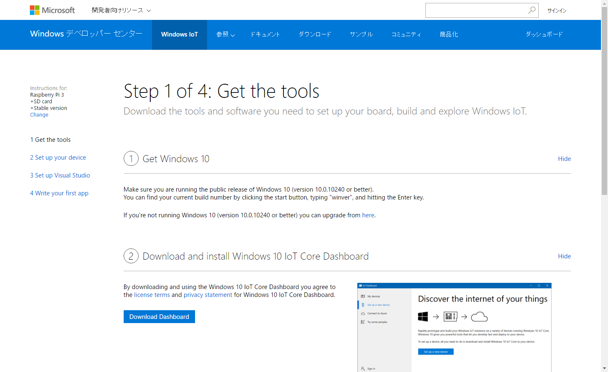The height and width of the screenshot is (372, 608).
Task: Select step 1 Get the tools
Action: coord(50,140)
